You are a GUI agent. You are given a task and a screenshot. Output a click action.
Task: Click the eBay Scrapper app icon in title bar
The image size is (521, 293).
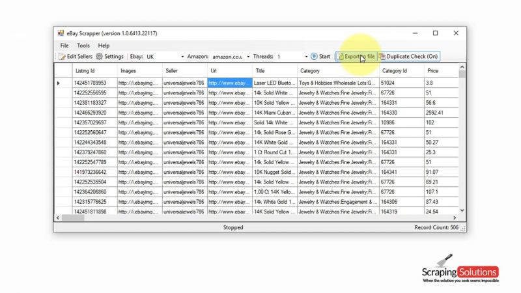61,33
